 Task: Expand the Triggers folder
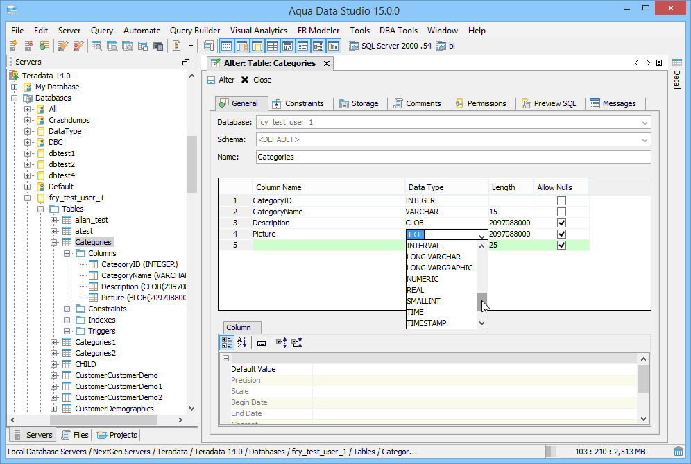(x=67, y=331)
